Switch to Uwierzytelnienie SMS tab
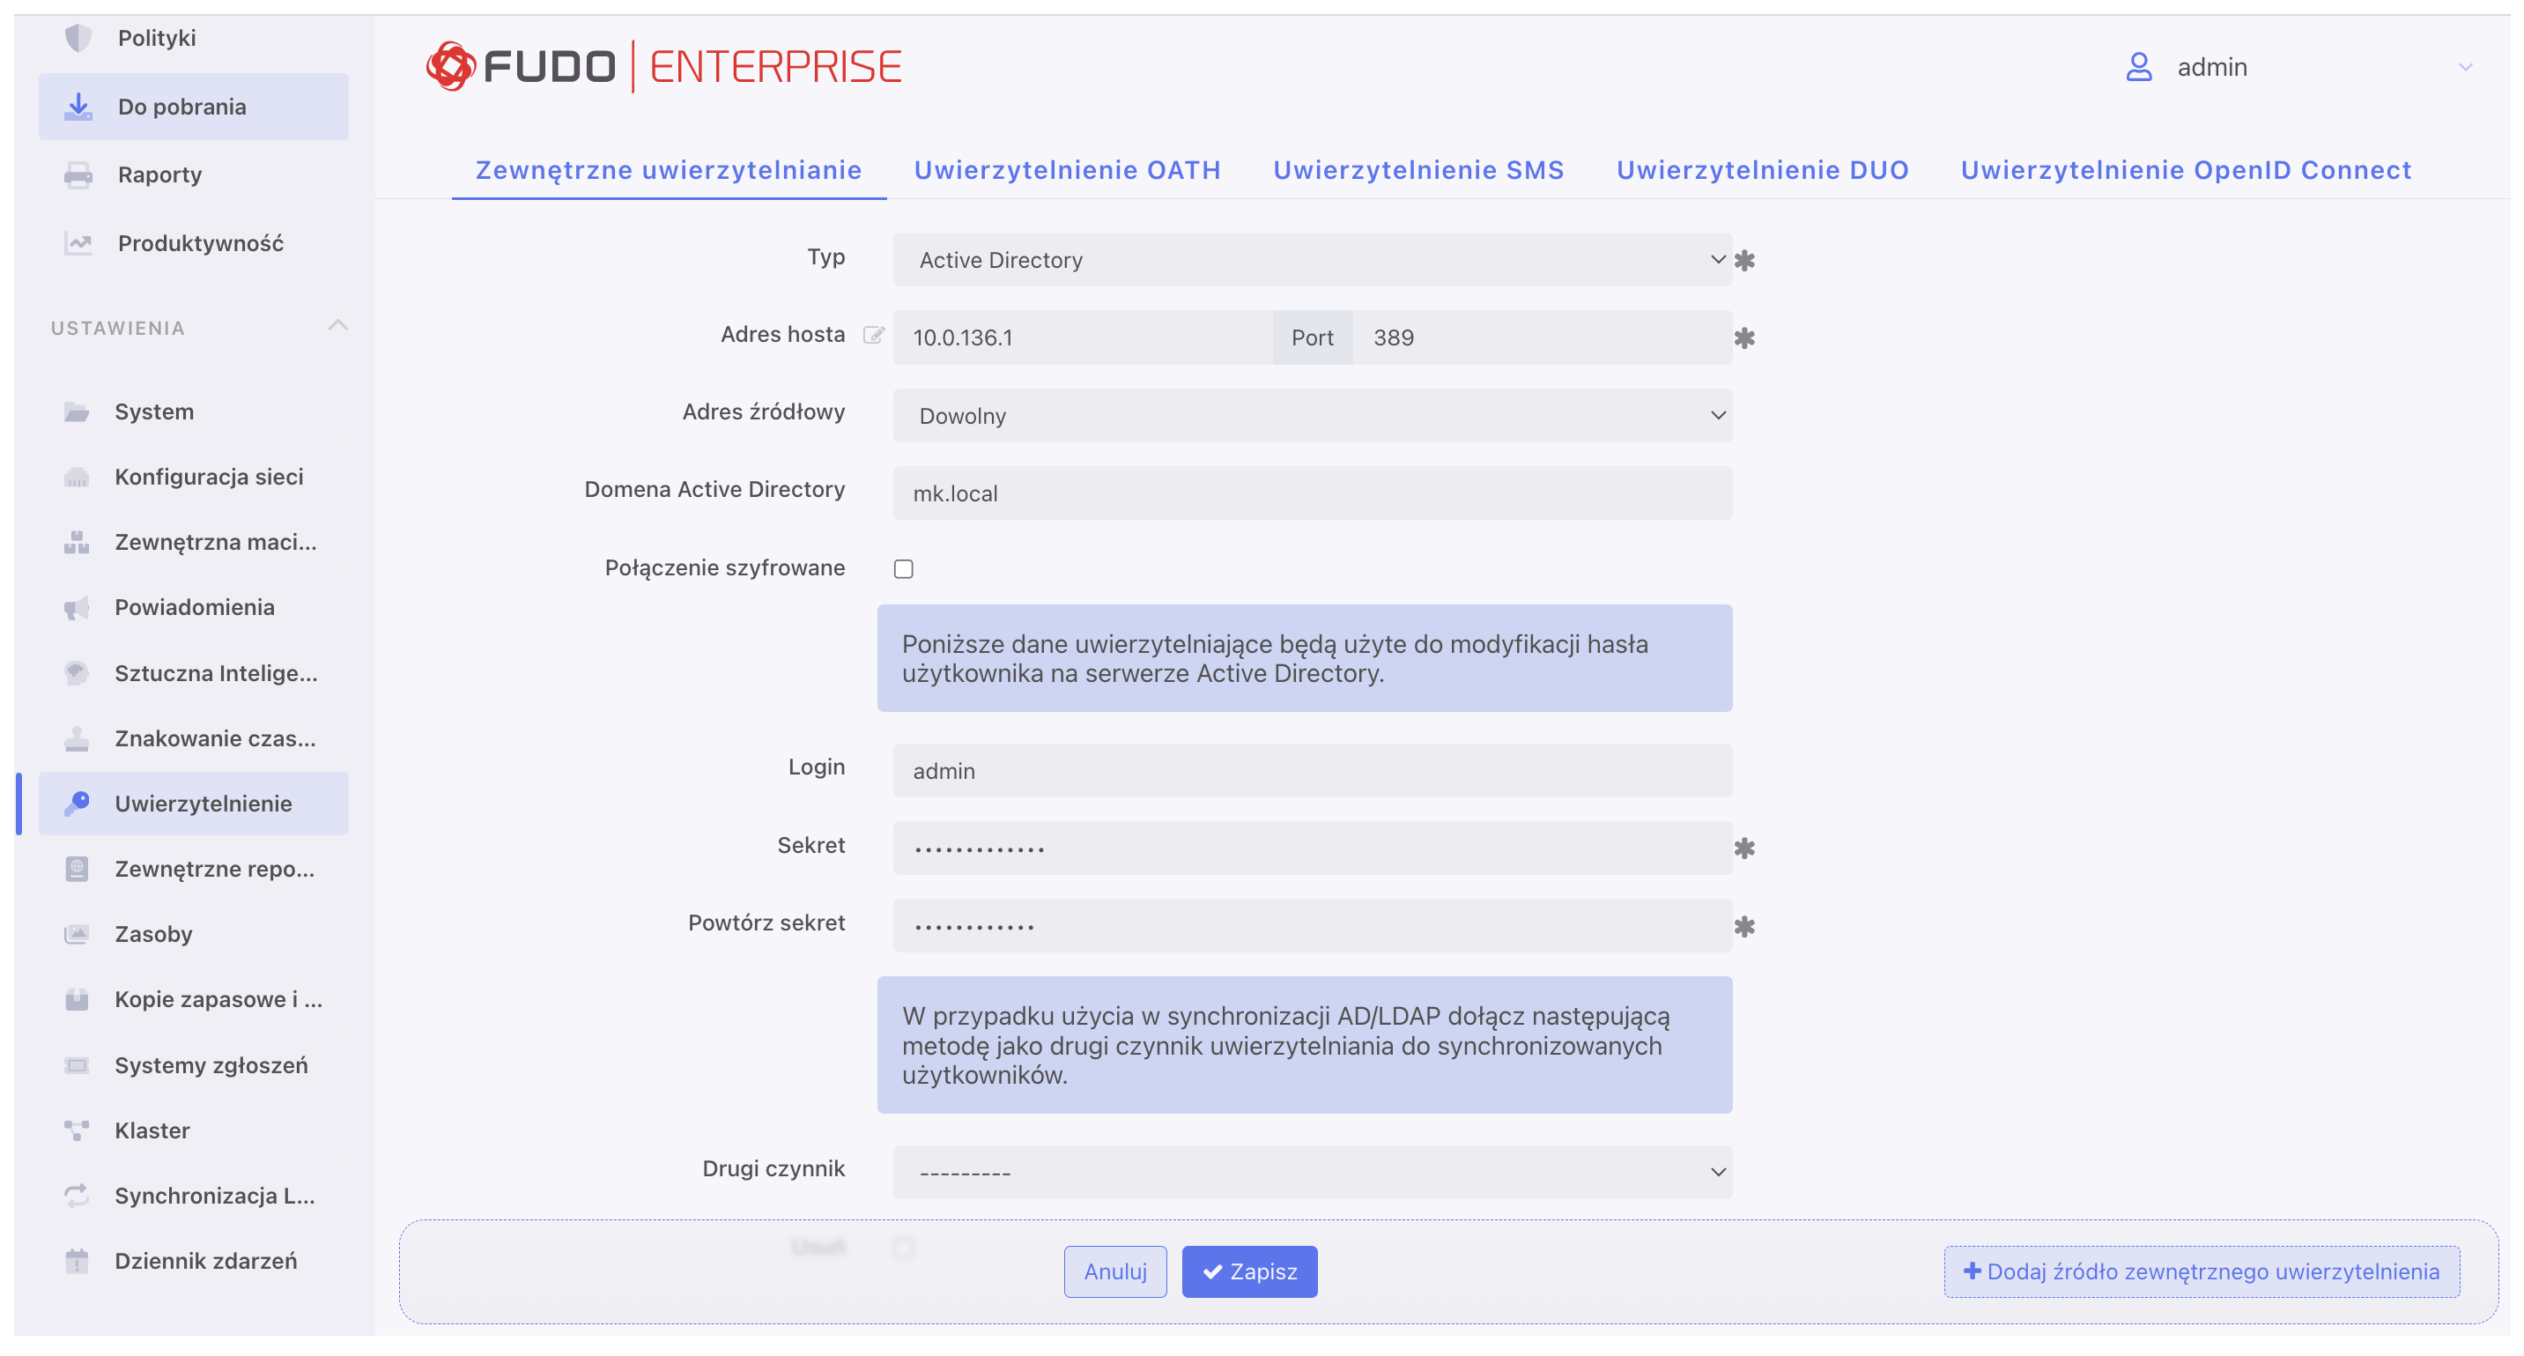The height and width of the screenshot is (1356, 2524). [1418, 170]
